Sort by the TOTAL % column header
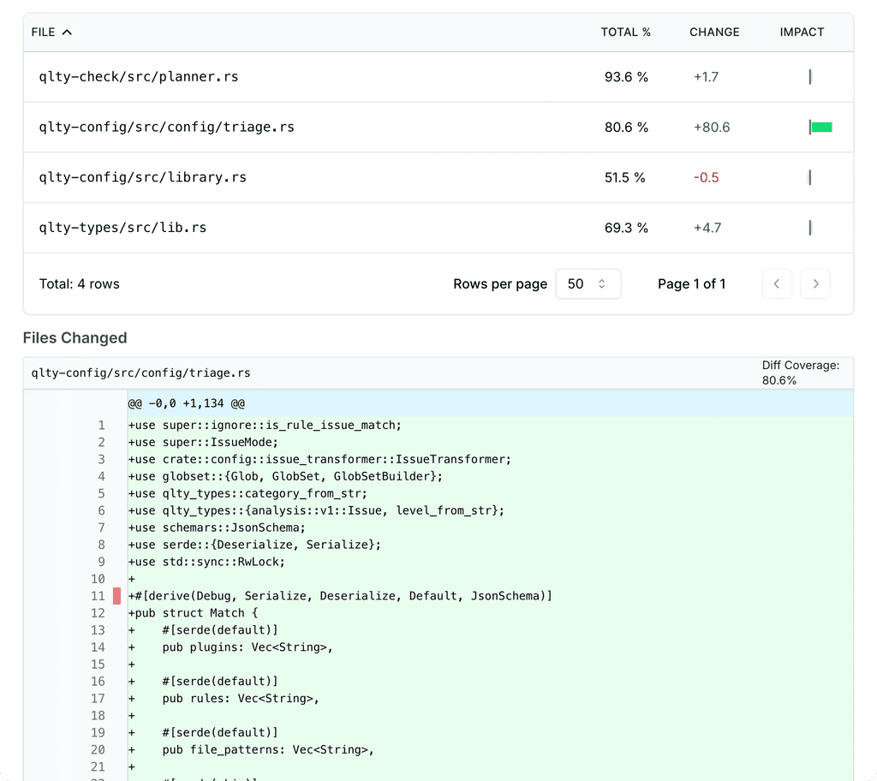 (625, 33)
